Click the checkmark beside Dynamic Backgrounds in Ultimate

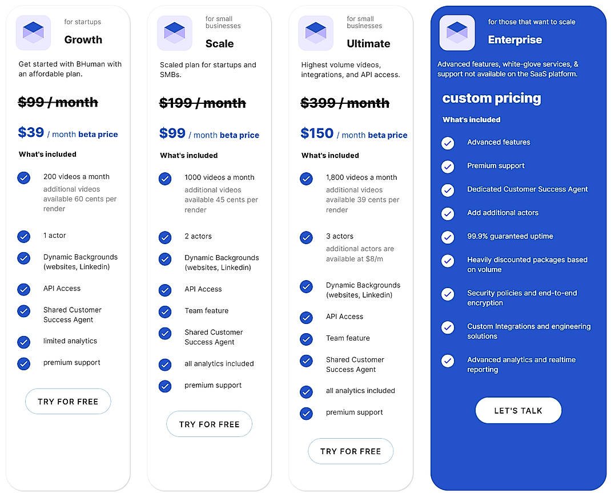click(306, 287)
